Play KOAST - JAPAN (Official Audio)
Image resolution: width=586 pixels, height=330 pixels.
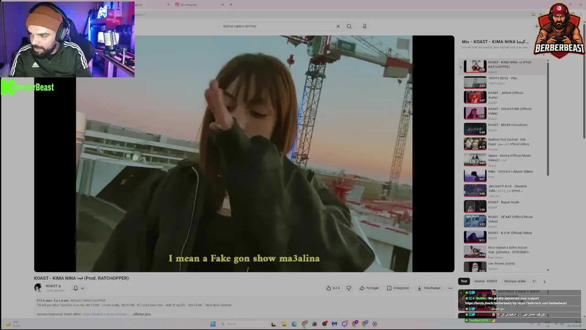tap(503, 97)
